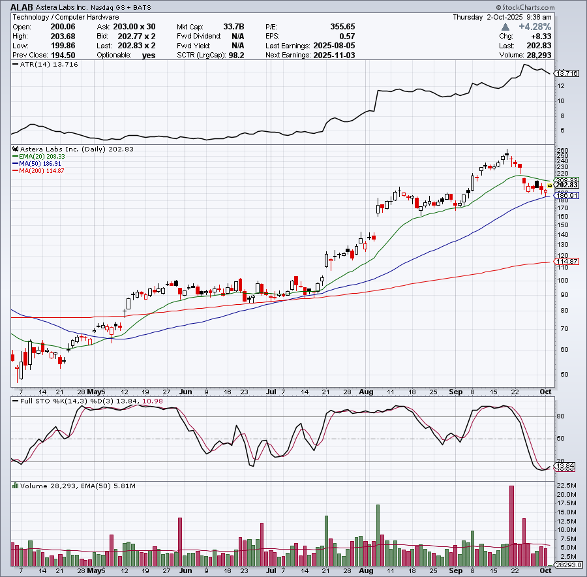The width and height of the screenshot is (587, 577).
Task: Click the green up-arrow change icon
Action: point(505,27)
